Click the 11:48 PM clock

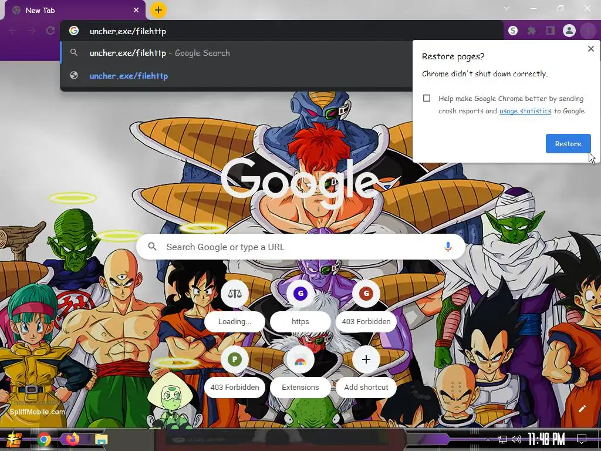coord(546,439)
